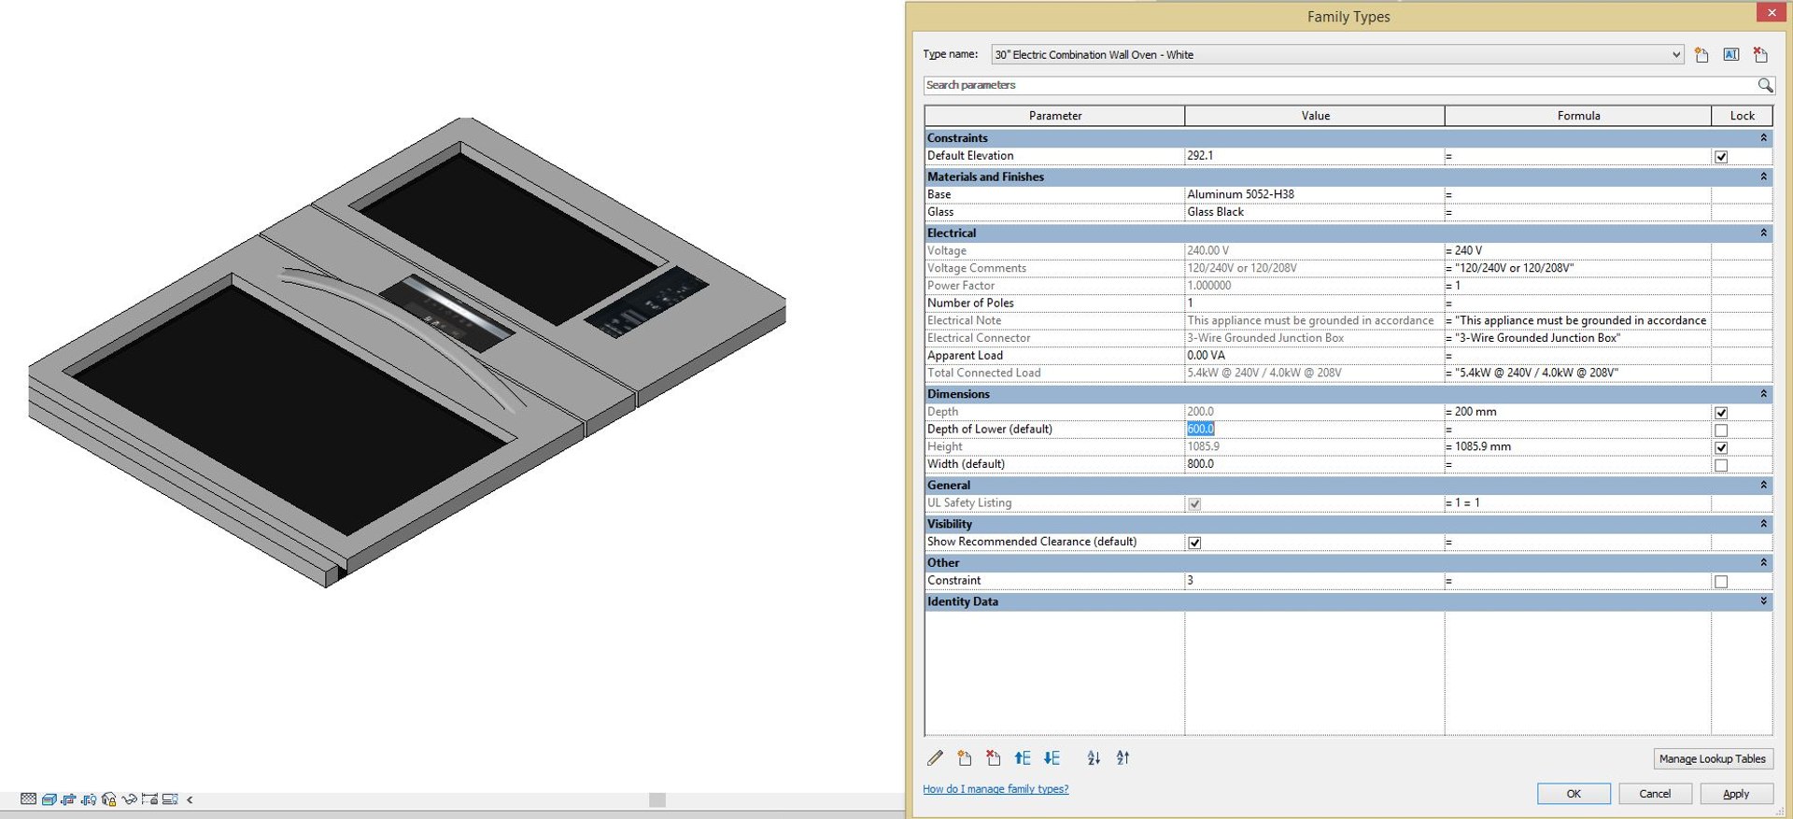The width and height of the screenshot is (1793, 819).
Task: Click the Visual Style icon in view bar
Action: (49, 799)
